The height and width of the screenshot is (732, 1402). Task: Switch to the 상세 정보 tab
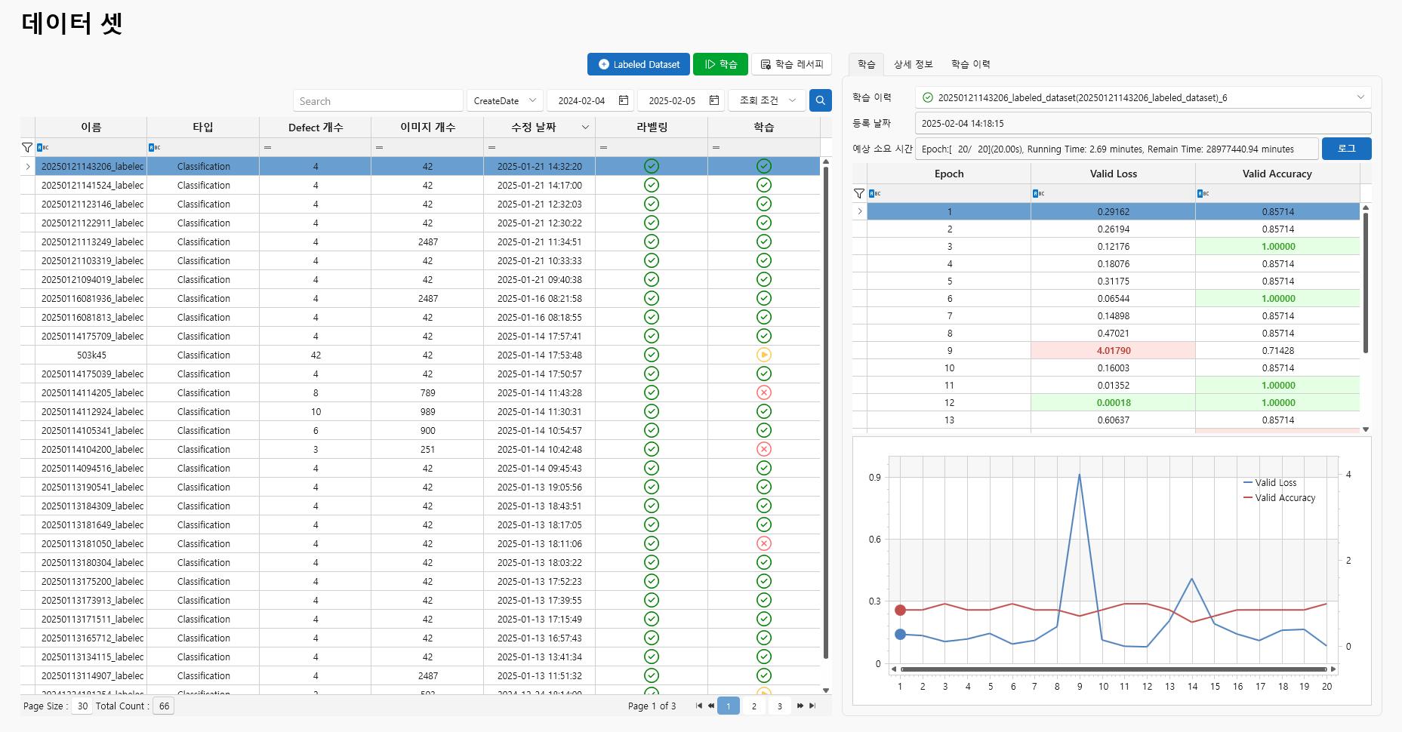pyautogui.click(x=913, y=64)
